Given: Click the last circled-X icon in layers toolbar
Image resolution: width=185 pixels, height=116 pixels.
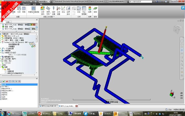Looking at the screenshot, I should 20,81.
